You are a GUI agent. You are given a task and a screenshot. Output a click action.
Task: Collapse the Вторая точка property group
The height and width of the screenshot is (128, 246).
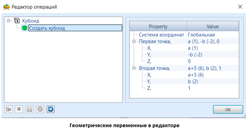[x=134, y=68]
